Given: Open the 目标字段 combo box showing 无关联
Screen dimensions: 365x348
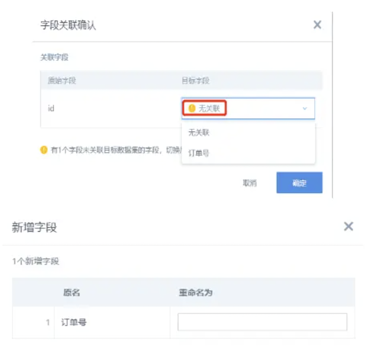Looking at the screenshot, I should [248, 108].
